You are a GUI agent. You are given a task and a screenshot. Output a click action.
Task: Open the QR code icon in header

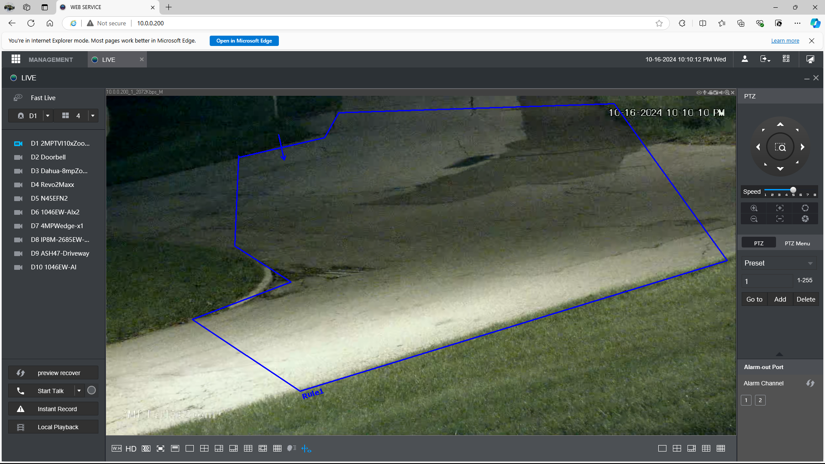tap(786, 59)
